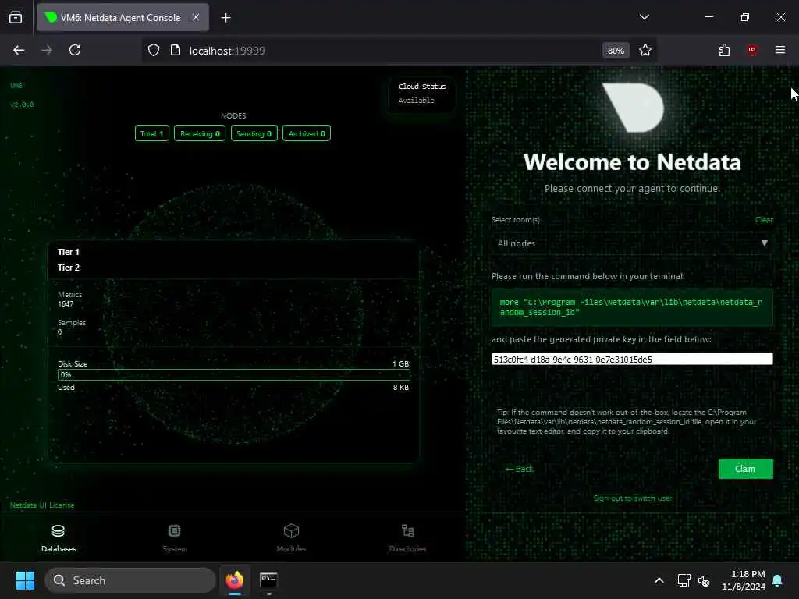799x599 pixels.
Task: Click the Cloud Status Available panel
Action: point(421,94)
